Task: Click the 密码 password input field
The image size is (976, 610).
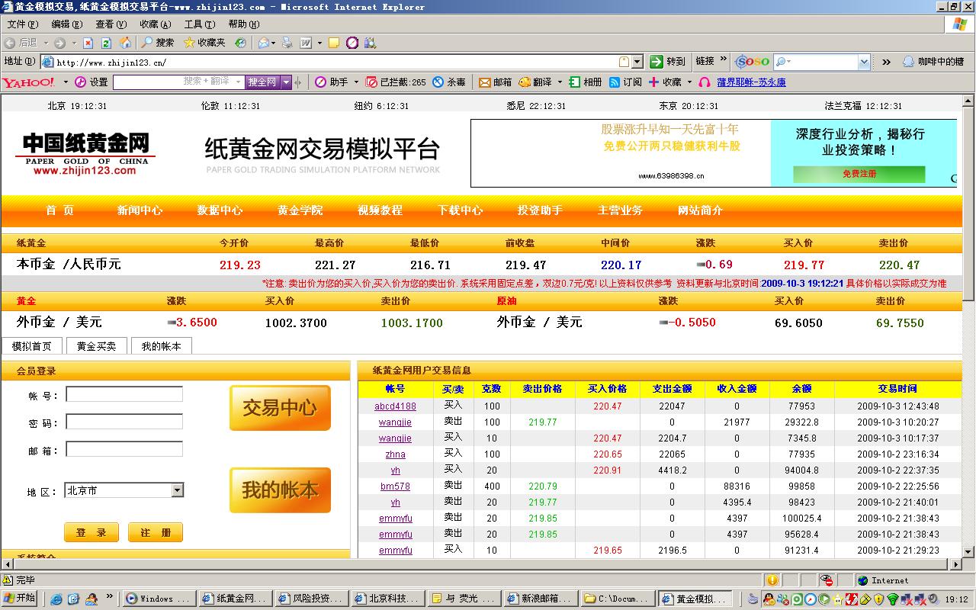Action: [x=124, y=422]
